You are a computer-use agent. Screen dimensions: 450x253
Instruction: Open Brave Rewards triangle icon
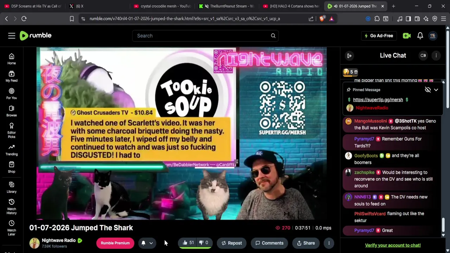pos(331,19)
